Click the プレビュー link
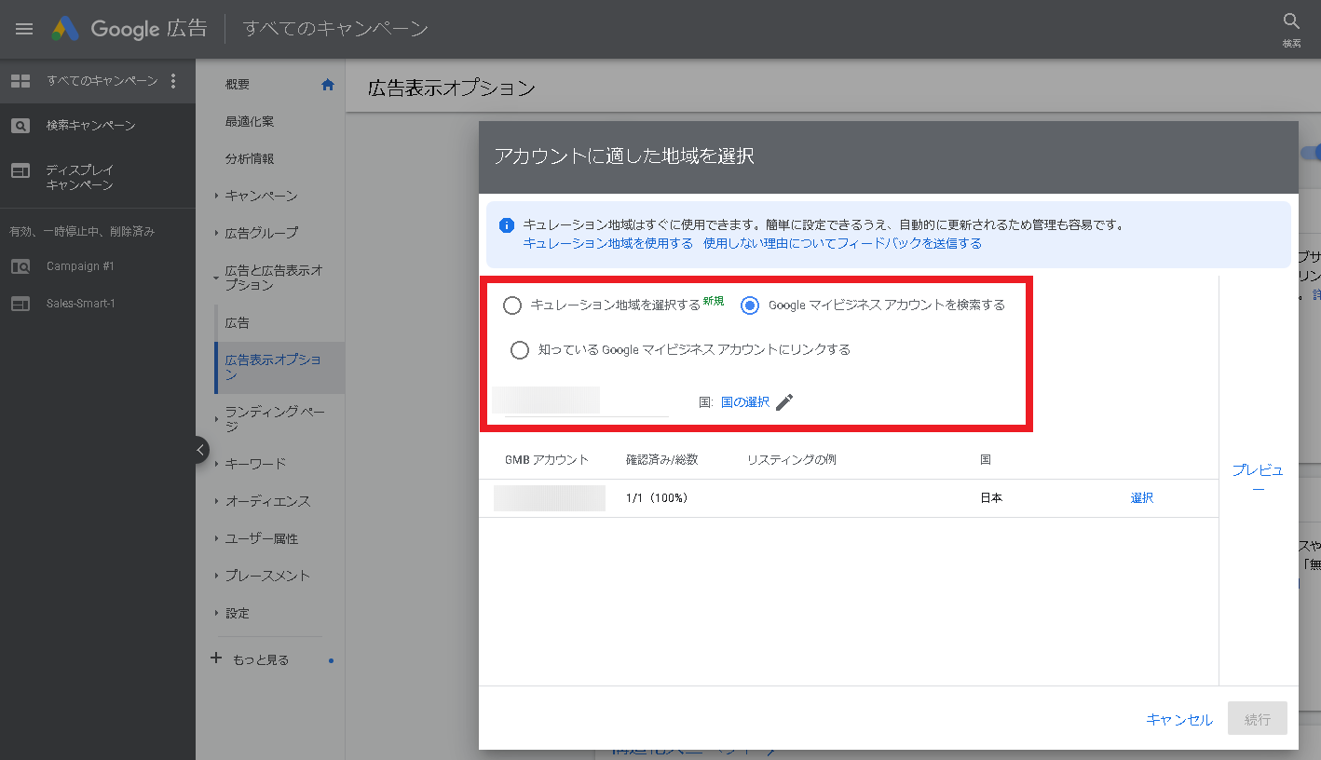The image size is (1321, 760). pyautogui.click(x=1258, y=480)
